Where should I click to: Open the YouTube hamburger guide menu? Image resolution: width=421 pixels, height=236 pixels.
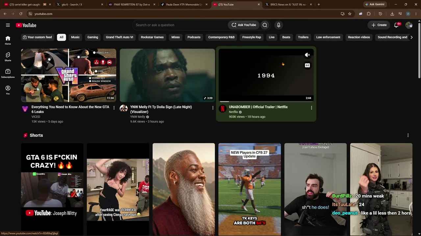(8, 25)
